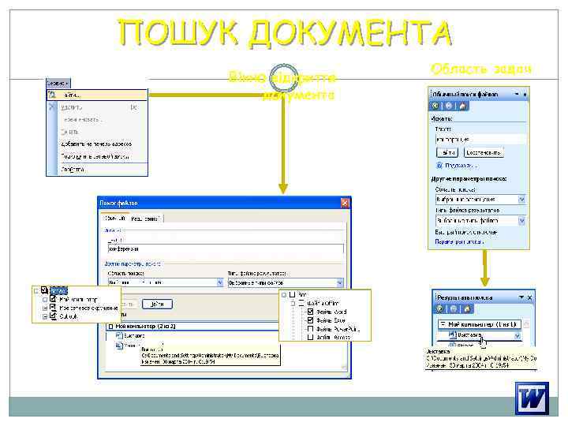The image size is (568, 426).
Task: Click the Найти search icon in menu
Action: [52, 95]
